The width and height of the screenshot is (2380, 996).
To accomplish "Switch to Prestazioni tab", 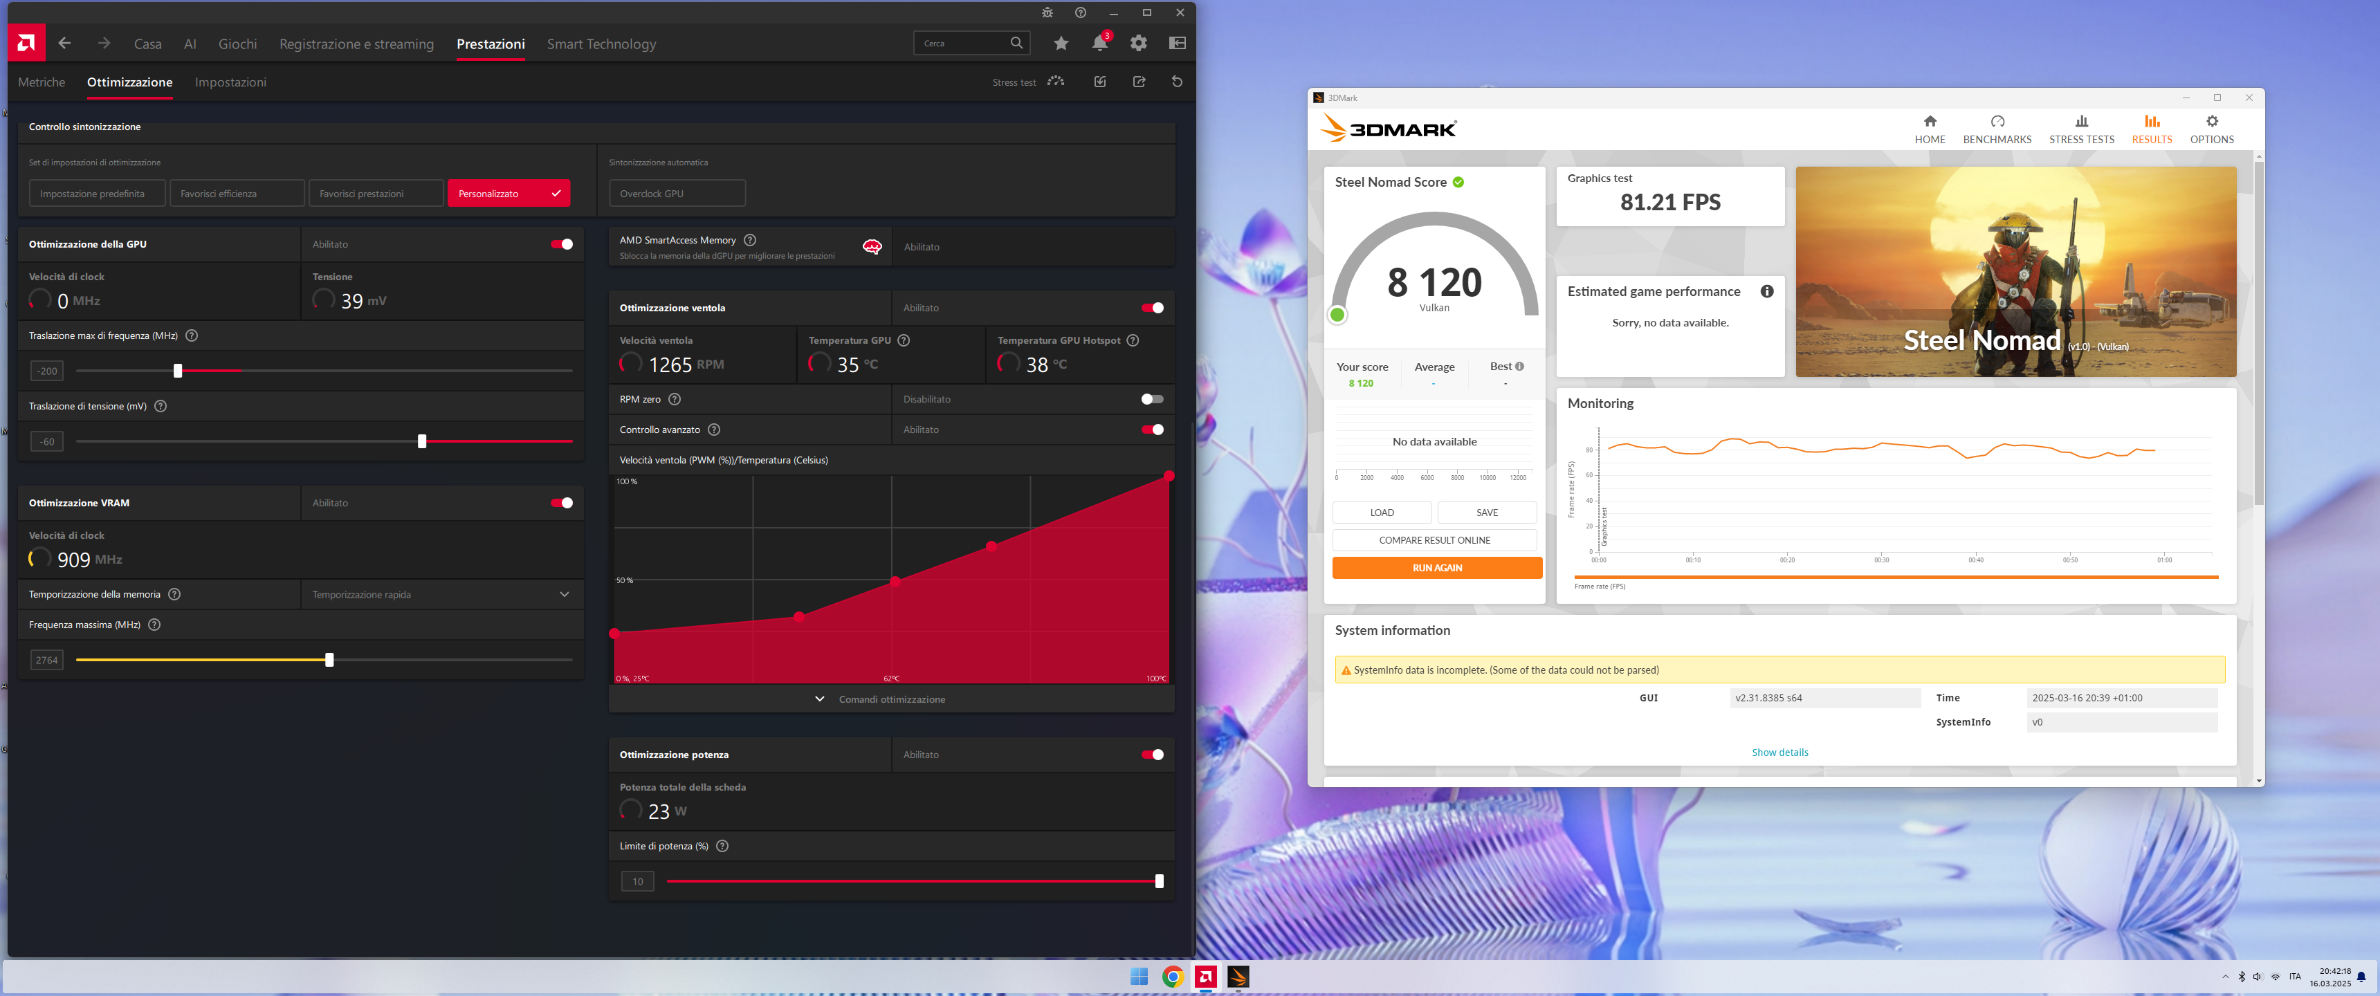I will point(491,44).
